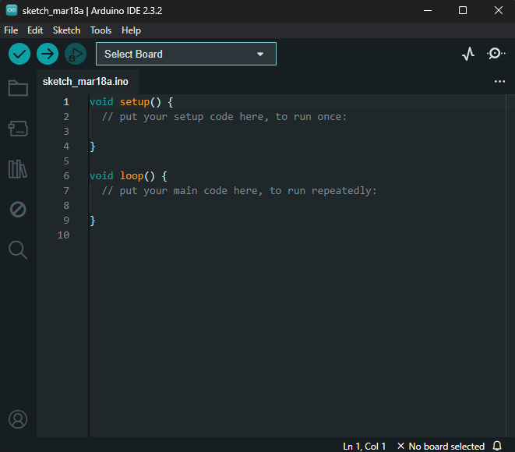
Task: Start debugging with the Debug button
Action: click(x=76, y=54)
